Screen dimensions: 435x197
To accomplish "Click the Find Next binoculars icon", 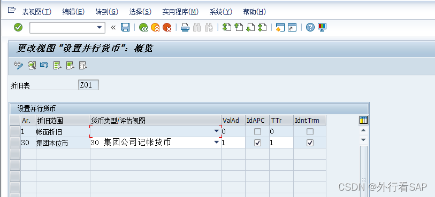I will 209,27.
